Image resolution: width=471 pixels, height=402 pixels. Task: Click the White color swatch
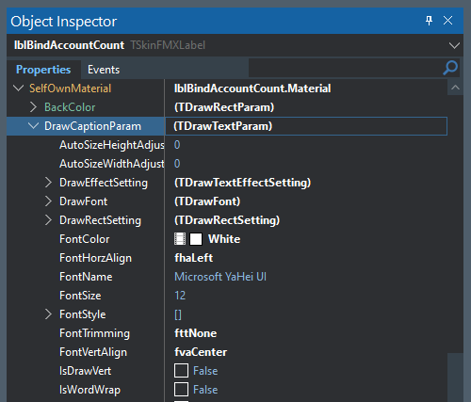(196, 239)
